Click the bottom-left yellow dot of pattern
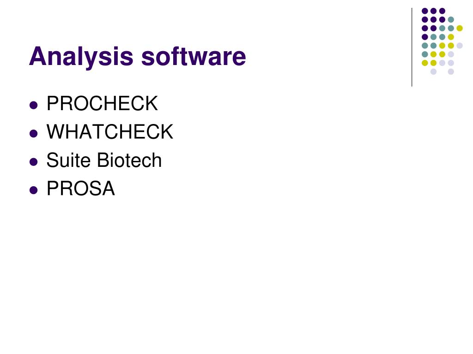 click(x=425, y=63)
